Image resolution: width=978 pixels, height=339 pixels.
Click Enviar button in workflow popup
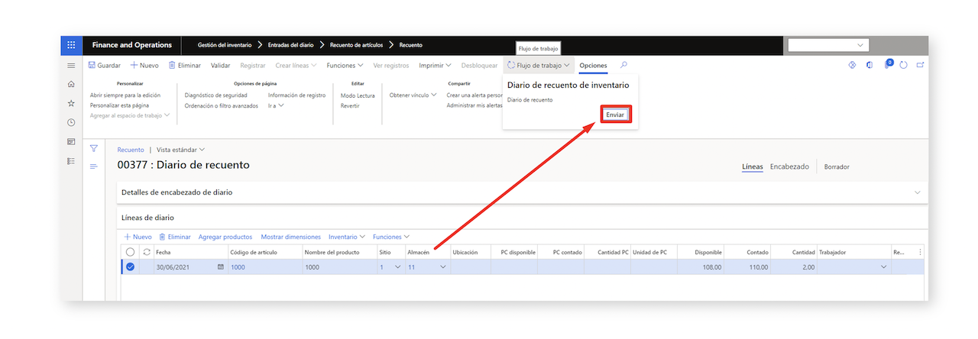click(615, 115)
